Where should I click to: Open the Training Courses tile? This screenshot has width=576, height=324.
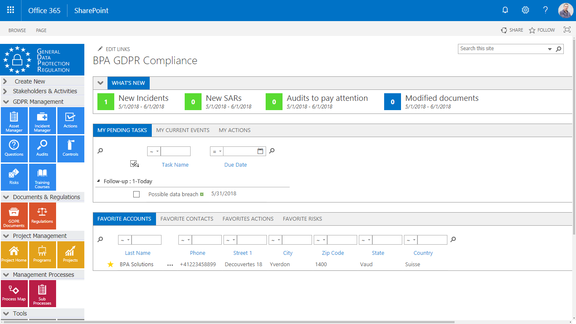42,177
